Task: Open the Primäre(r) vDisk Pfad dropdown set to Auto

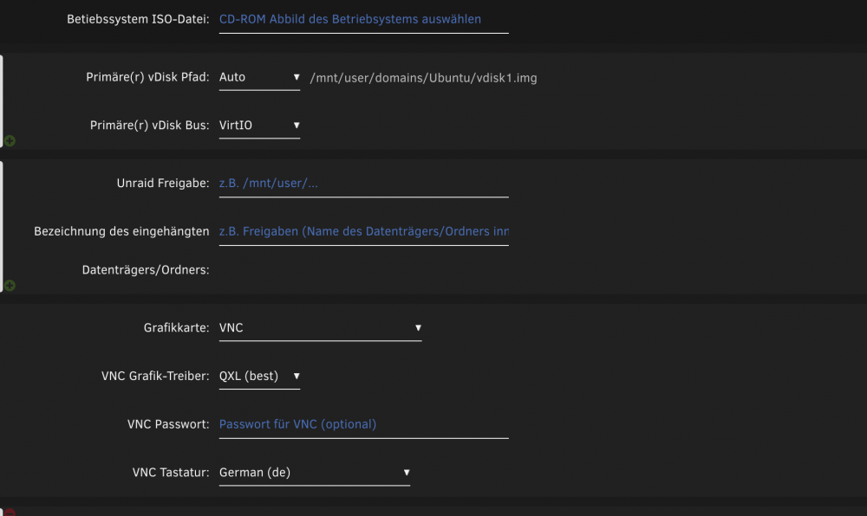Action: (x=259, y=77)
